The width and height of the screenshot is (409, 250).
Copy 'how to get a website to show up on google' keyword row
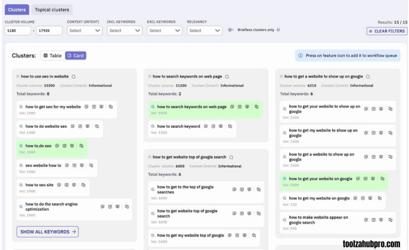pos(391,157)
